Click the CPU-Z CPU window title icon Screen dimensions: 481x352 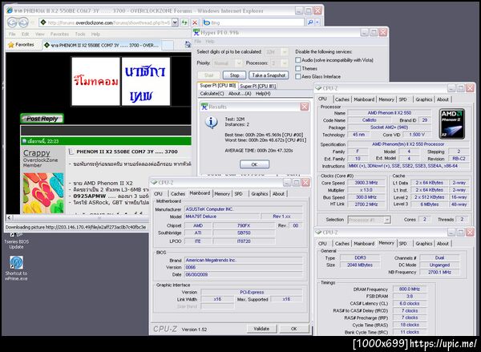(x=318, y=88)
